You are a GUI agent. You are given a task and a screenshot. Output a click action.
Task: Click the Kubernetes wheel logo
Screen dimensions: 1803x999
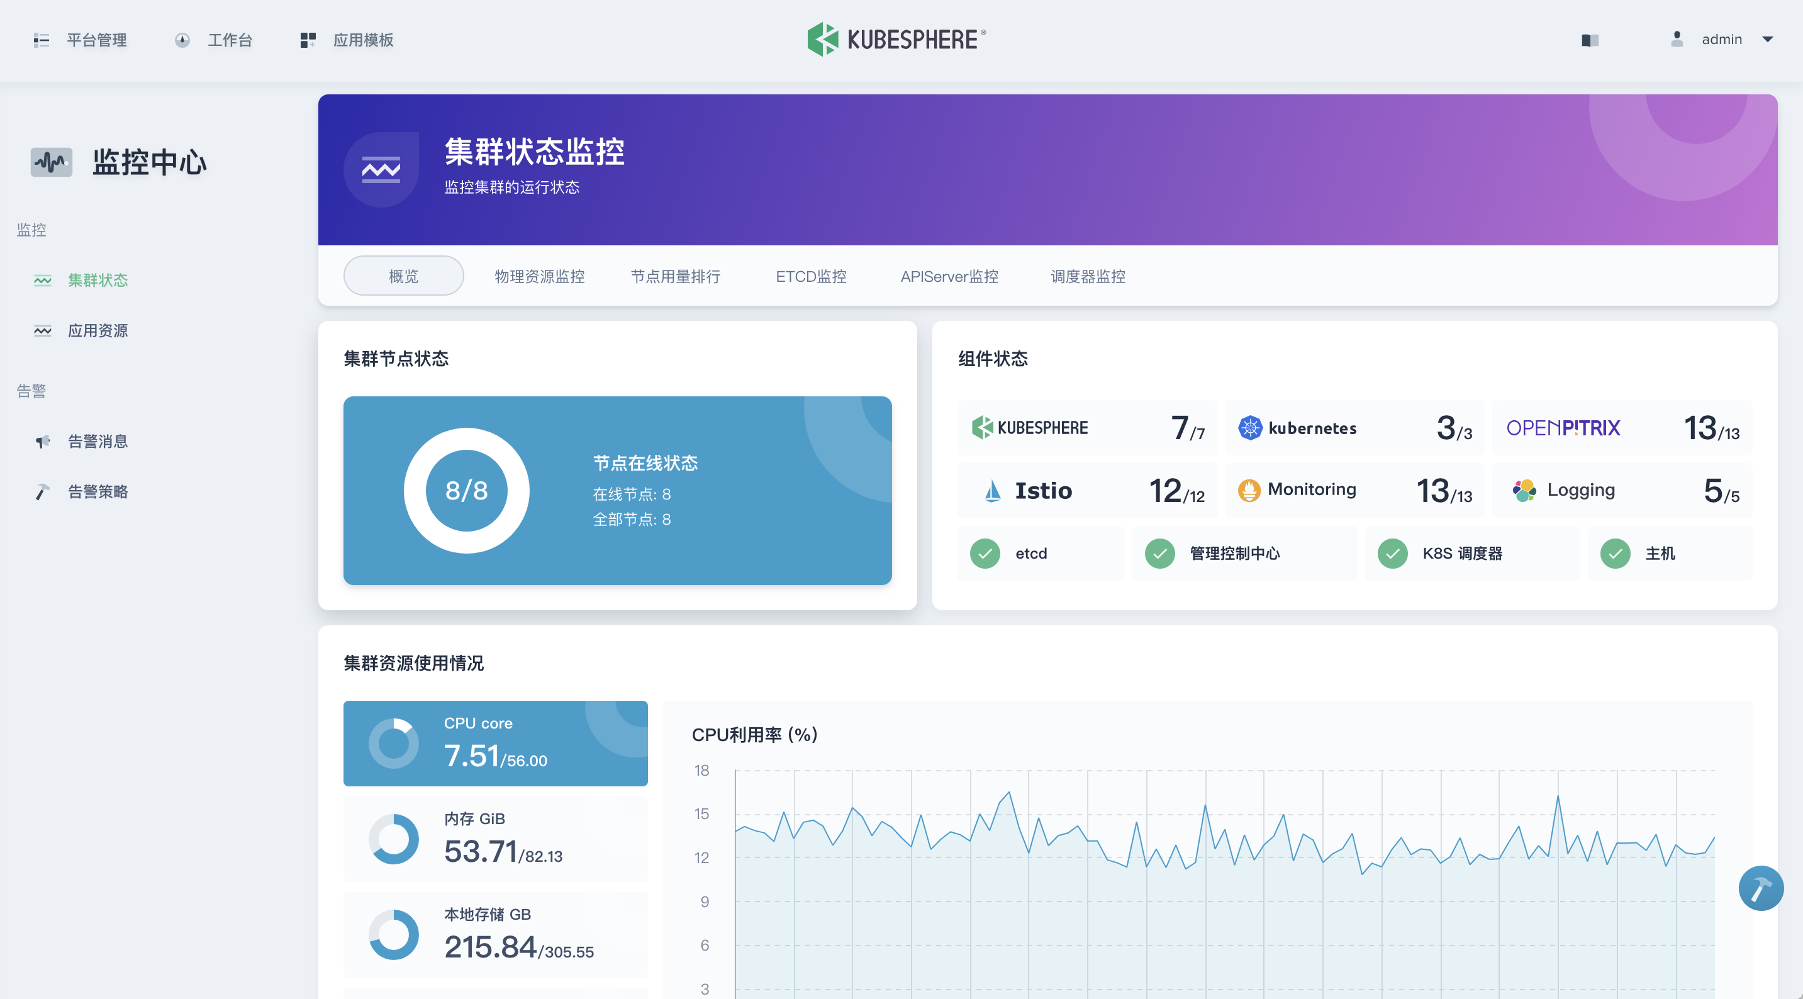pos(1249,427)
